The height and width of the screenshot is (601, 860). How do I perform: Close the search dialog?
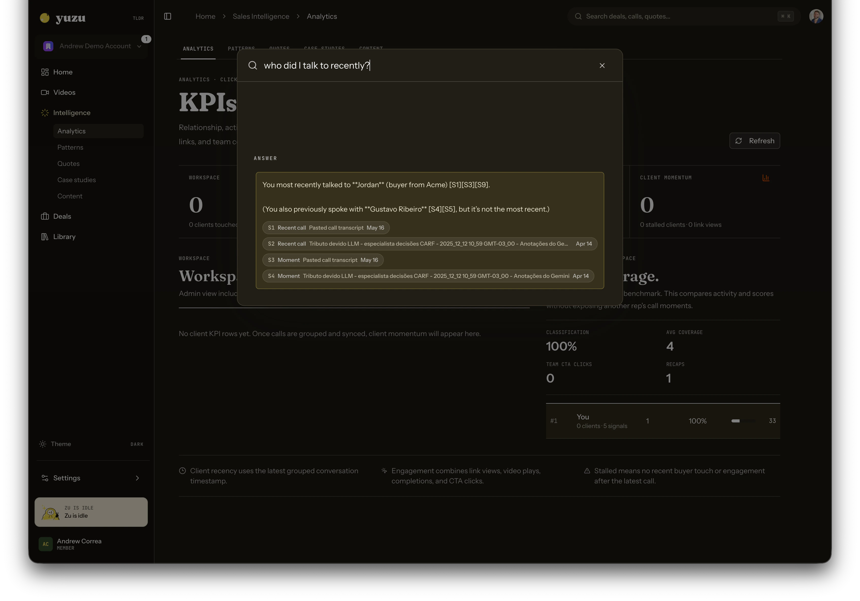coord(602,65)
